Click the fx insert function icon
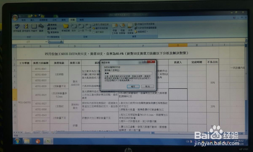The width and height of the screenshot is (253, 152). [x=61, y=42]
